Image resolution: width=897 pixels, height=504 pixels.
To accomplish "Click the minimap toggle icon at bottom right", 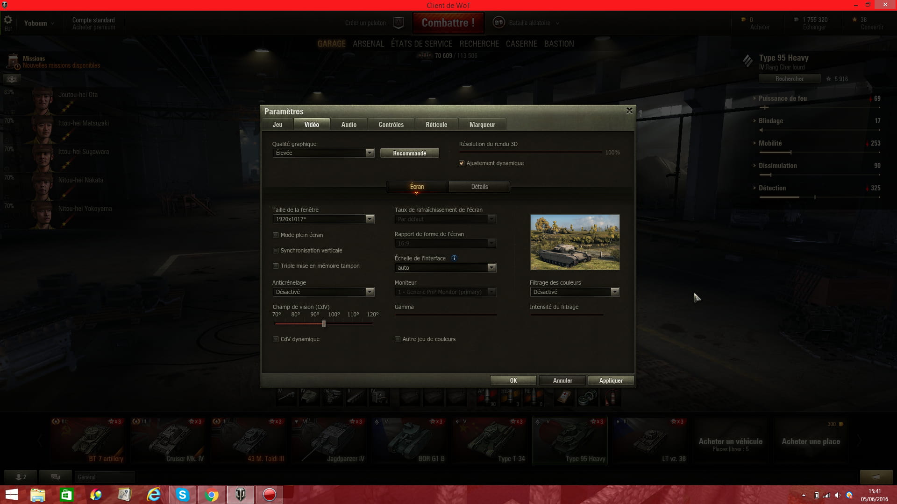I will coord(876,477).
